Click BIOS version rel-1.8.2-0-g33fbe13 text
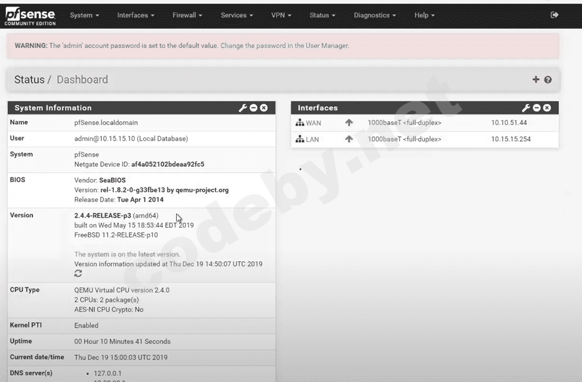Screen dimensions: 582x382 [x=164, y=190]
